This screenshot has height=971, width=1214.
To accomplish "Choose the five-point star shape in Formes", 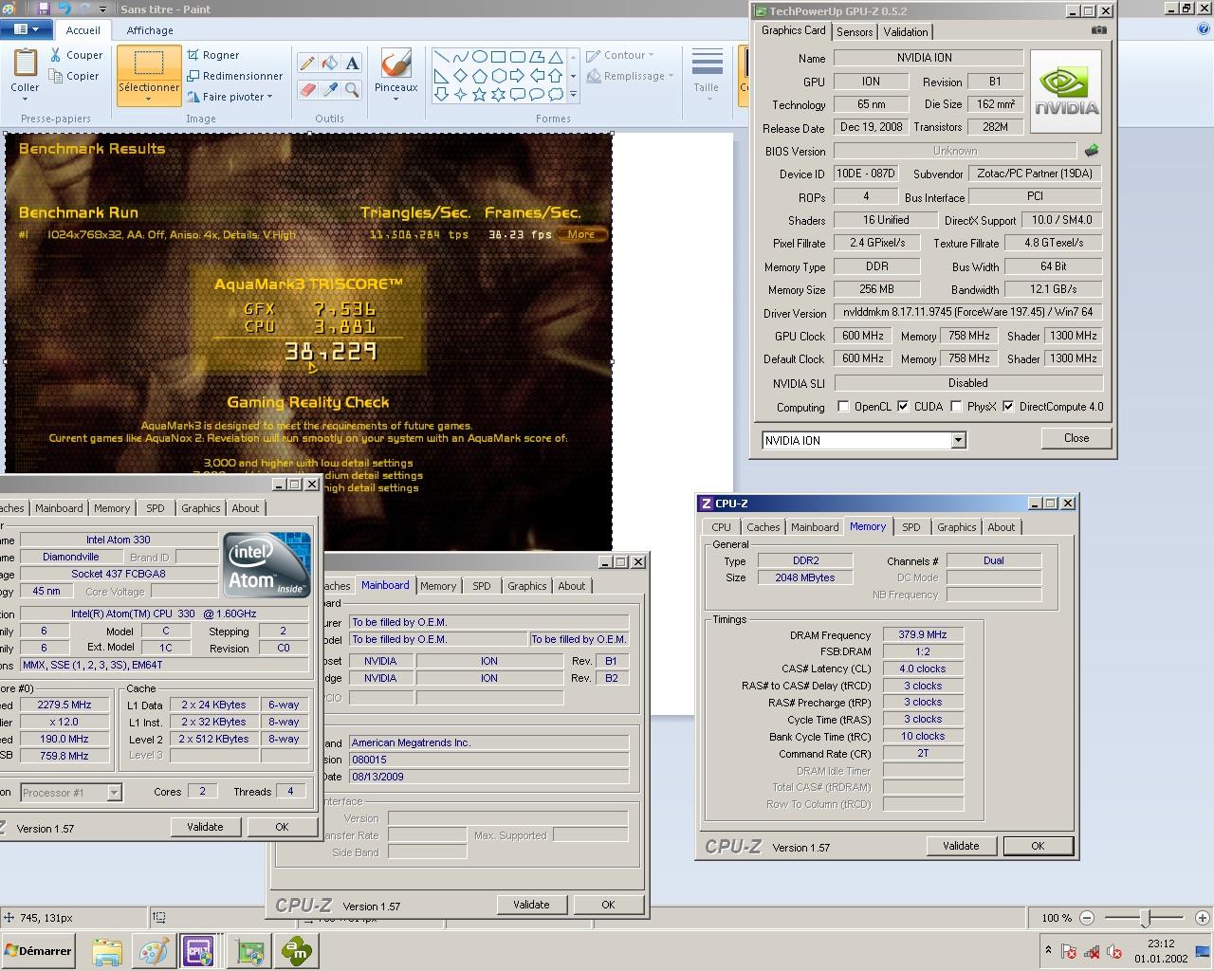I will pyautogui.click(x=479, y=94).
